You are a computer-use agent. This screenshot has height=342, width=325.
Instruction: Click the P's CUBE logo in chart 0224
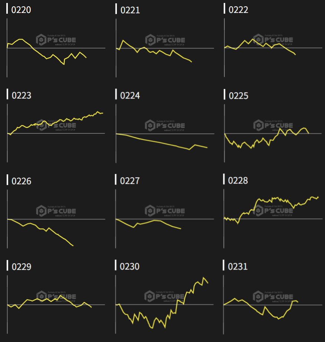pos(165,125)
